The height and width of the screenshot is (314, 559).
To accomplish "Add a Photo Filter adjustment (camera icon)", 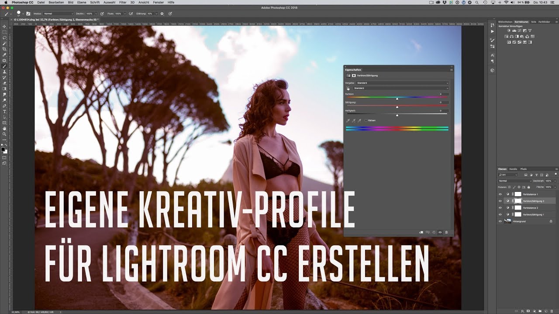I will coord(522,37).
